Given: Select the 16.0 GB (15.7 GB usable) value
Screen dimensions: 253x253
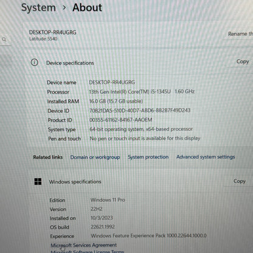Looking at the screenshot, I should [116, 101].
